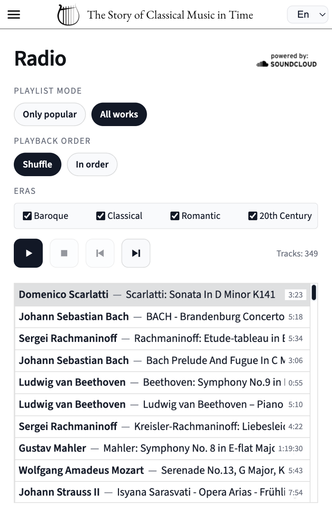Click the Stop playback icon
This screenshot has height=519, width=332.
tap(64, 253)
